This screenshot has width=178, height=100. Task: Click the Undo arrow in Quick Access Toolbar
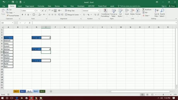(4, 2)
